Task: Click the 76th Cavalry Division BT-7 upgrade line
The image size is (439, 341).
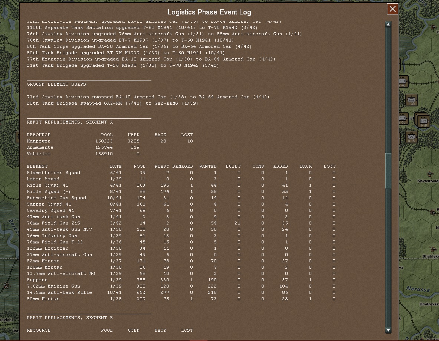Action: 130,40
